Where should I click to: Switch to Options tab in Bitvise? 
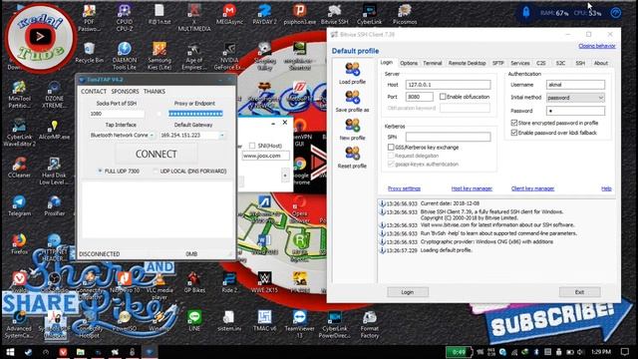pos(409,63)
